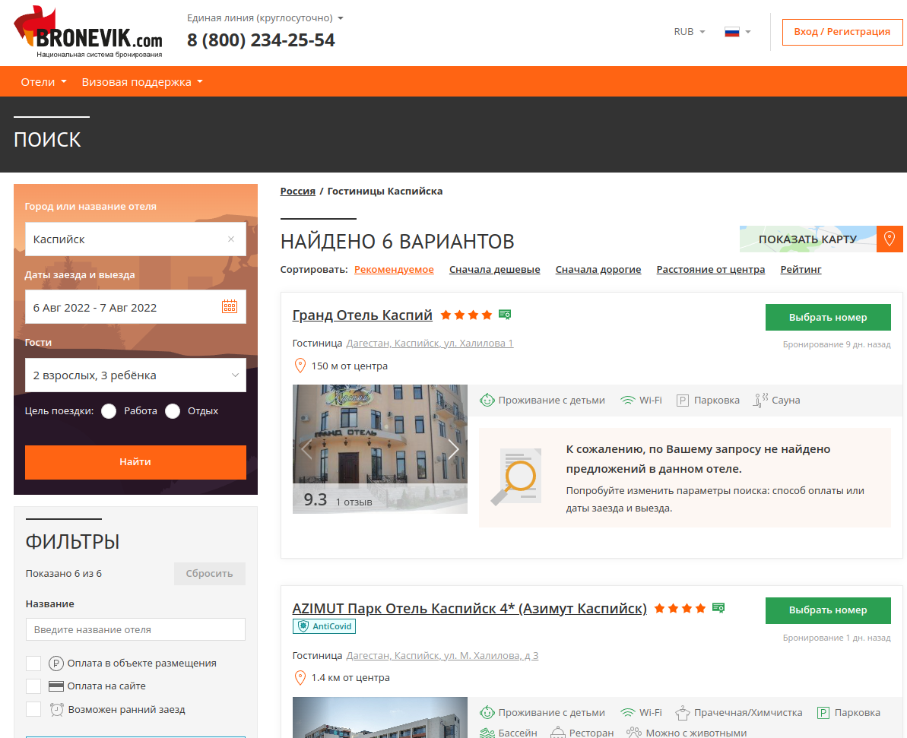Click the AntiCovid badge

point(324,626)
